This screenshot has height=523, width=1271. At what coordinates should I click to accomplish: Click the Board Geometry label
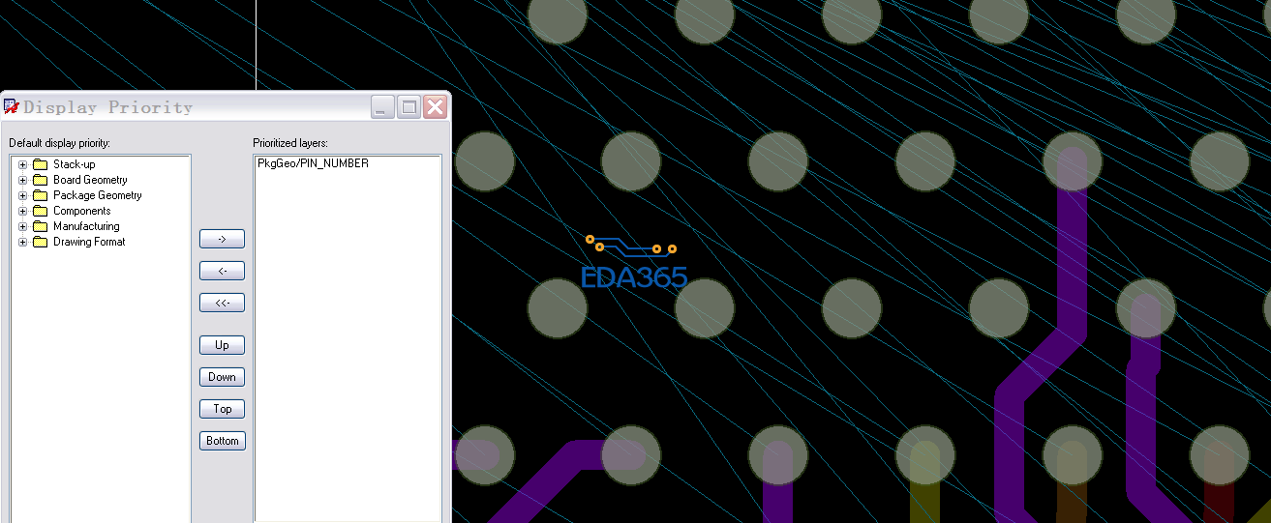[90, 180]
